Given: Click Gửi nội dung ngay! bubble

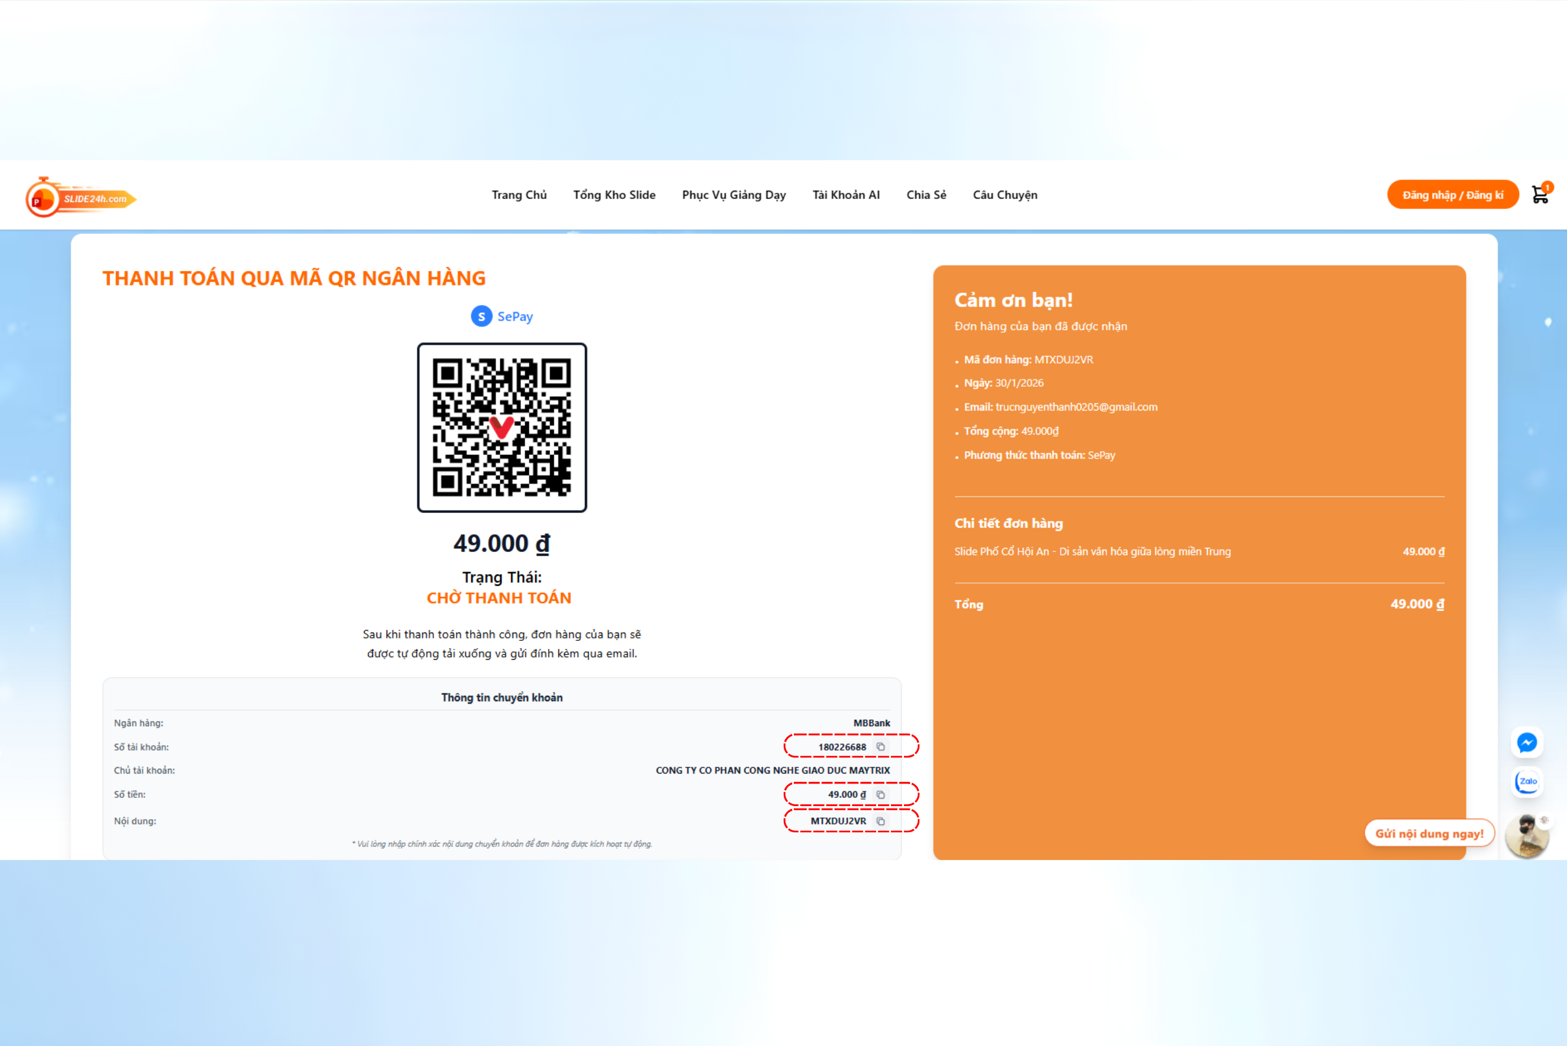Looking at the screenshot, I should [x=1429, y=833].
